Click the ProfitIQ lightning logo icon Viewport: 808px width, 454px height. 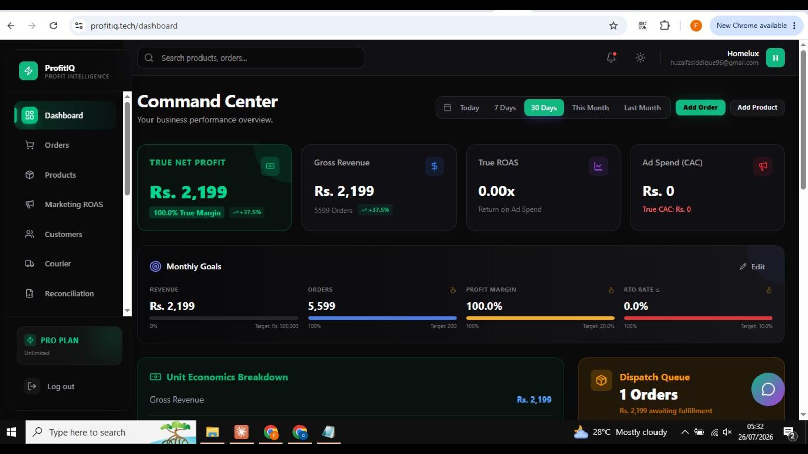pyautogui.click(x=28, y=71)
